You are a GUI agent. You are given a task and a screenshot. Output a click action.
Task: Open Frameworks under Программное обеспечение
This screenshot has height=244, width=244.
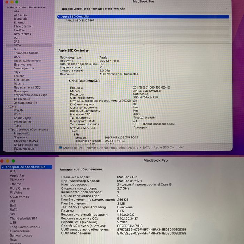pyautogui.click(x=22, y=133)
